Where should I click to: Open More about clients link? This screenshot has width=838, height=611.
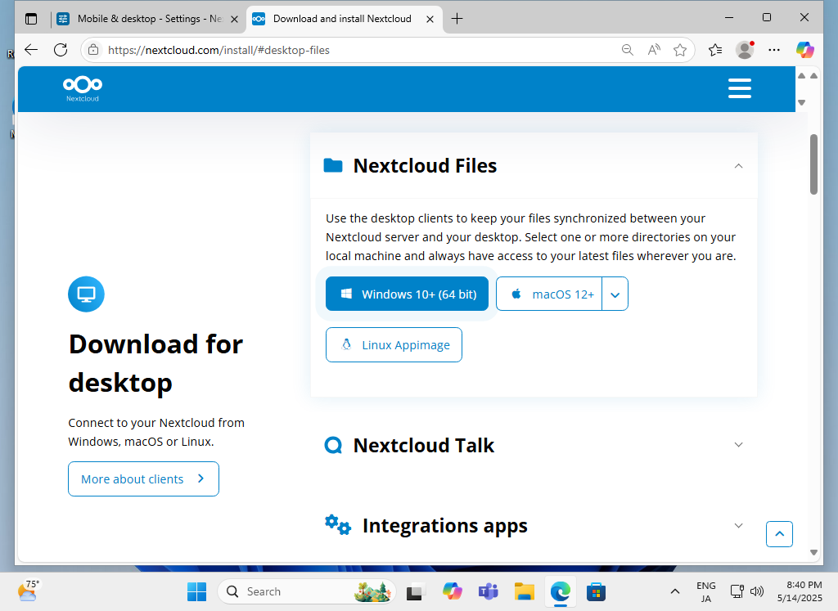click(143, 479)
